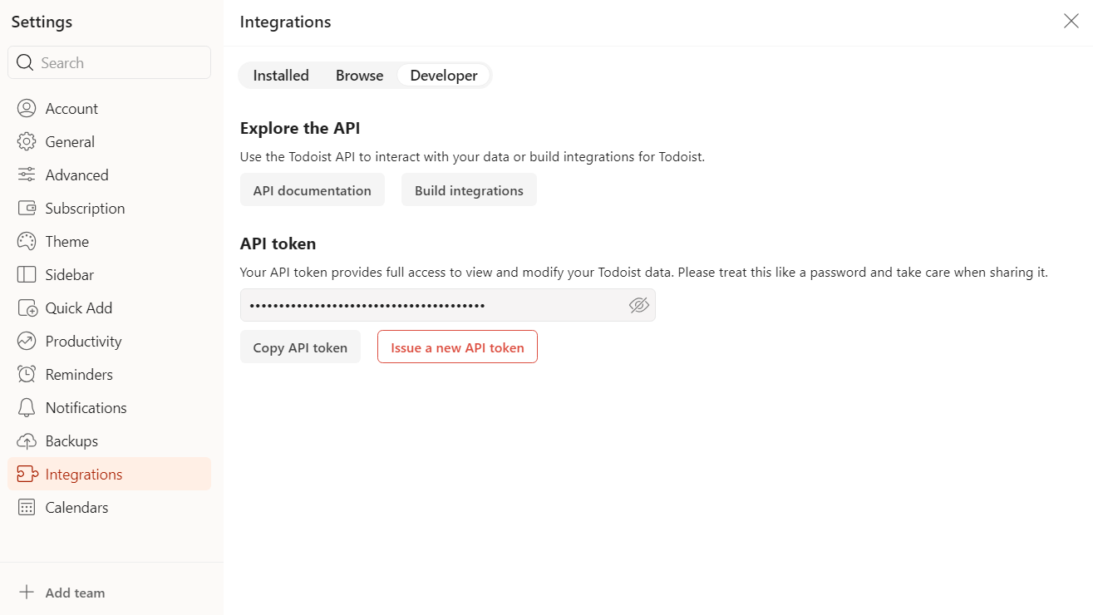Copy the API token
Screen dimensions: 1093x615
coord(300,347)
